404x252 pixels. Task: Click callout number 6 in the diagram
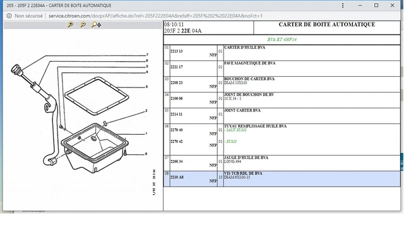(x=147, y=60)
